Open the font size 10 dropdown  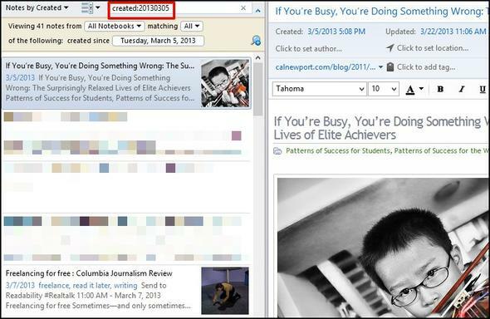click(x=384, y=89)
